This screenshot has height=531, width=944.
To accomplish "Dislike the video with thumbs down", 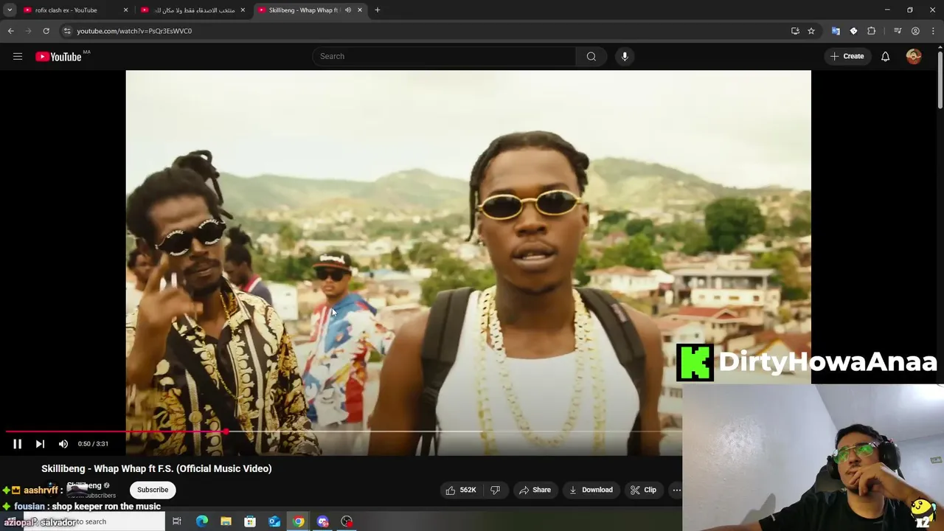I will 496,490.
